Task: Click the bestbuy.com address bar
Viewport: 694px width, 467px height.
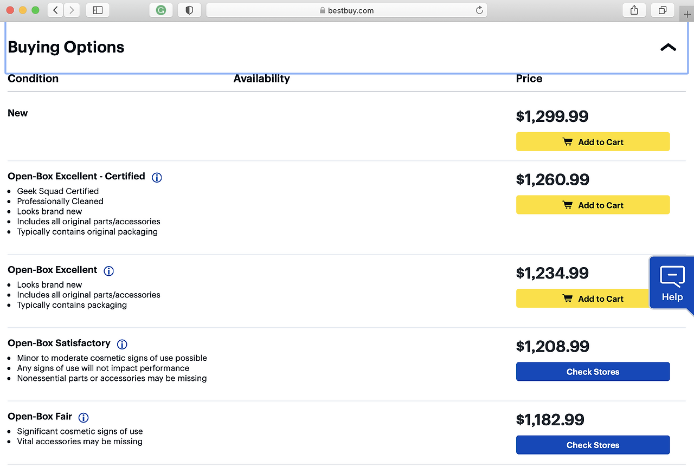Action: pyautogui.click(x=347, y=10)
